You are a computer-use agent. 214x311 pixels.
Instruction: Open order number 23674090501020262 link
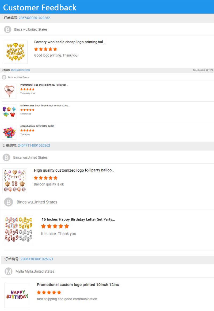pos(34,18)
